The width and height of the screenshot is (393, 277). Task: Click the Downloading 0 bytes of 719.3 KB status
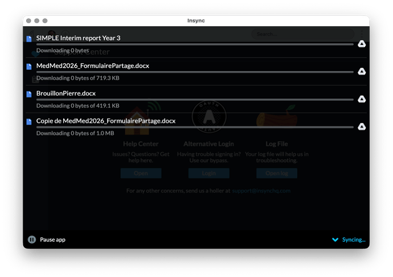tap(77, 78)
